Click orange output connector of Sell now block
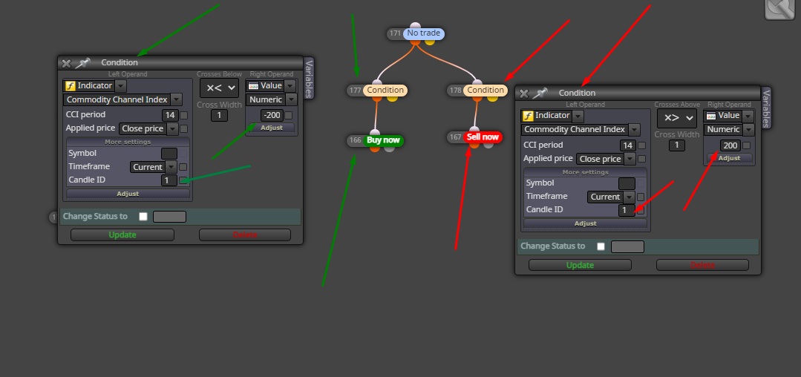The height and width of the screenshot is (377, 801). point(474,145)
